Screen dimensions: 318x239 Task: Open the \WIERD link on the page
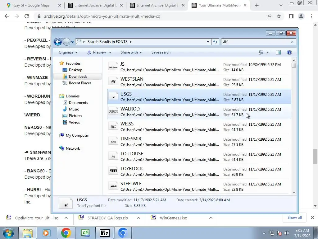point(32,115)
